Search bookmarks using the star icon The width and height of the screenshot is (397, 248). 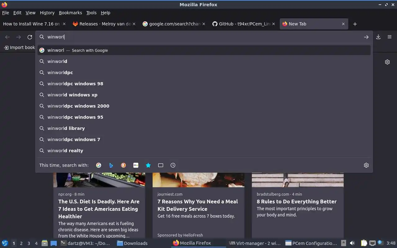148,165
